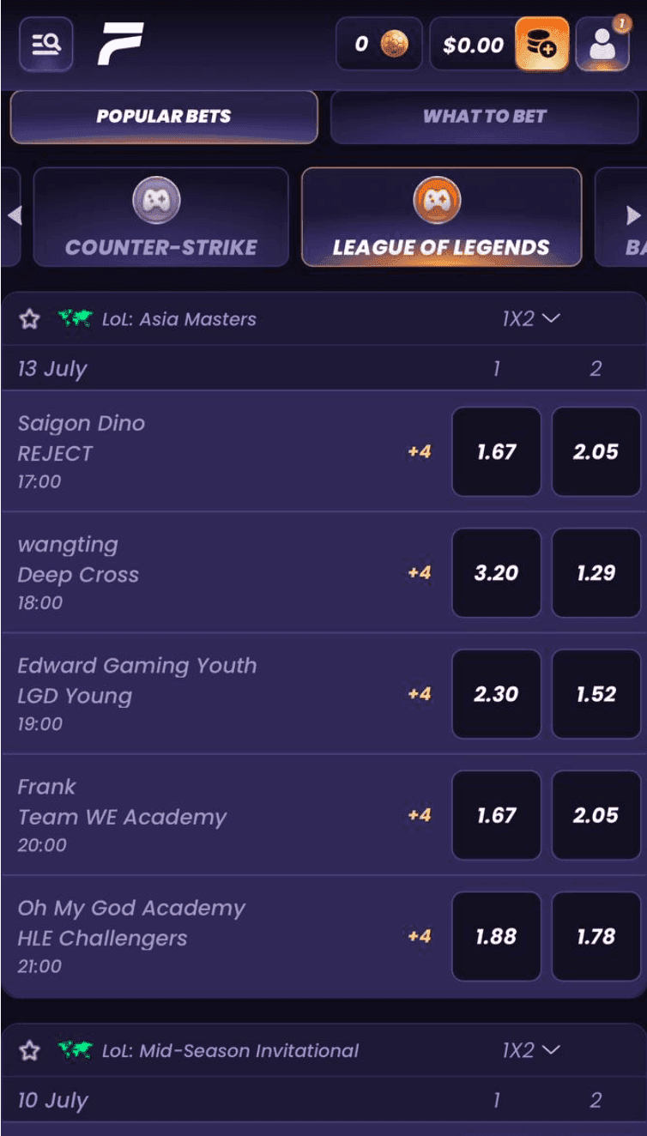Select 1.29 odds for Deep Cross

click(x=596, y=573)
